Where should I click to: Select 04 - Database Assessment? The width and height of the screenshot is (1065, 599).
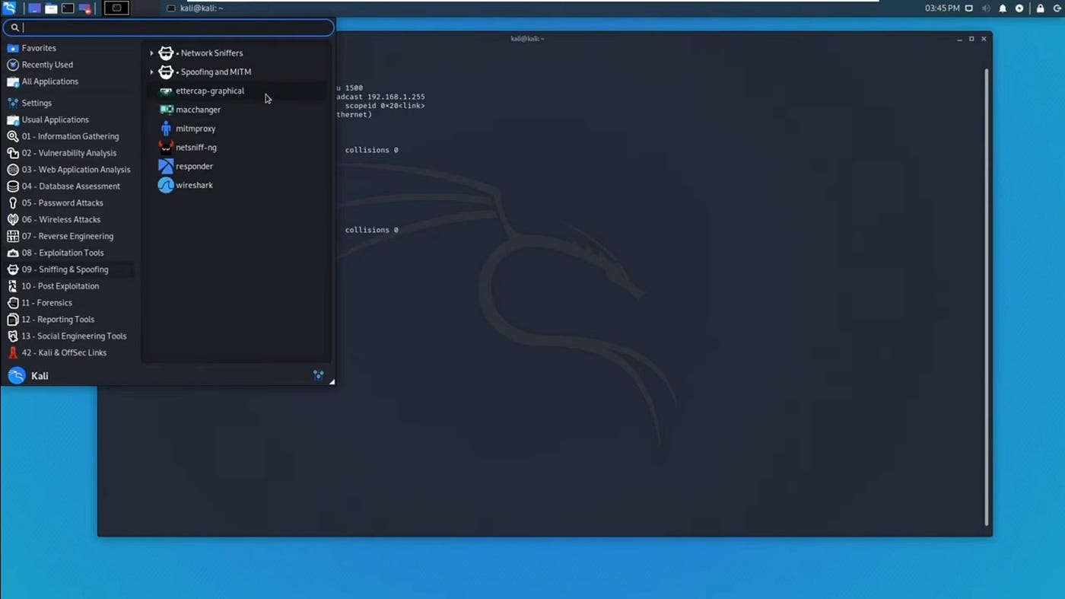[x=70, y=186]
